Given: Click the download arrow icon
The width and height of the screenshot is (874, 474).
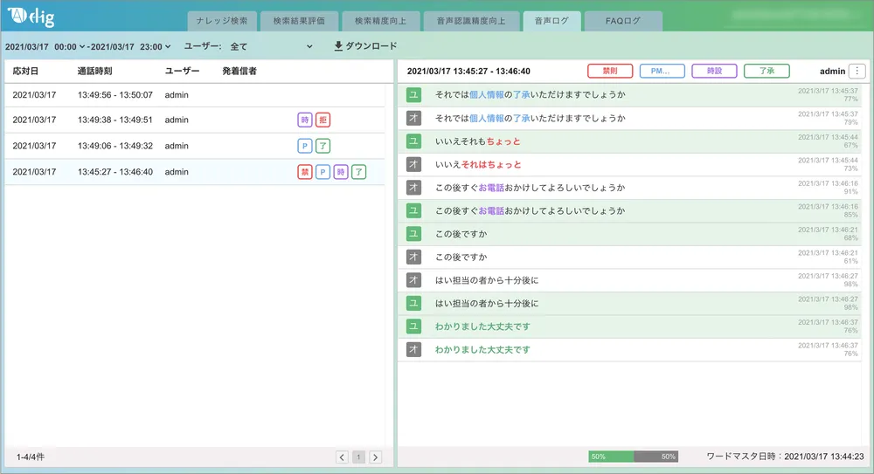Looking at the screenshot, I should point(338,46).
